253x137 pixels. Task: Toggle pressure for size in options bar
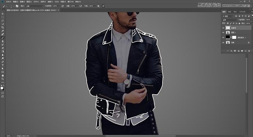103,6
